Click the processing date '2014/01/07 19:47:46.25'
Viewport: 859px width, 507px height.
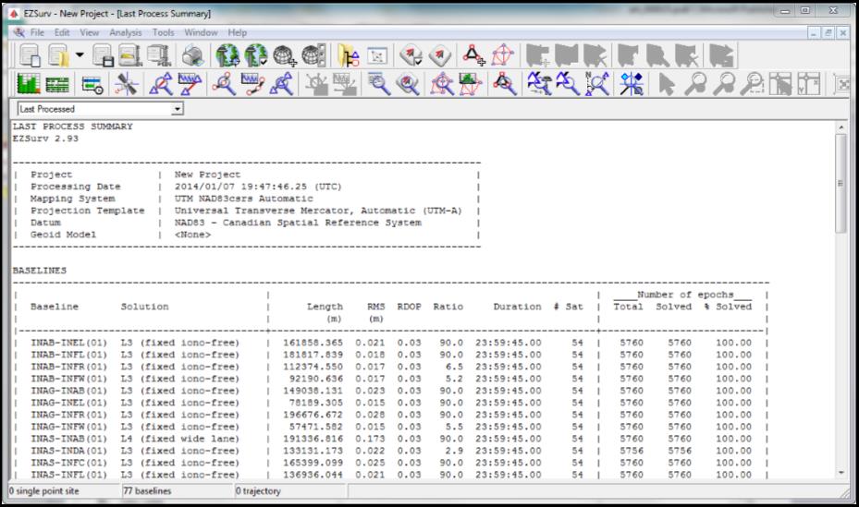coord(240,187)
